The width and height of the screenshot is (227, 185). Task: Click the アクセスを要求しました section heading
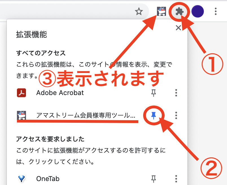point(50,139)
